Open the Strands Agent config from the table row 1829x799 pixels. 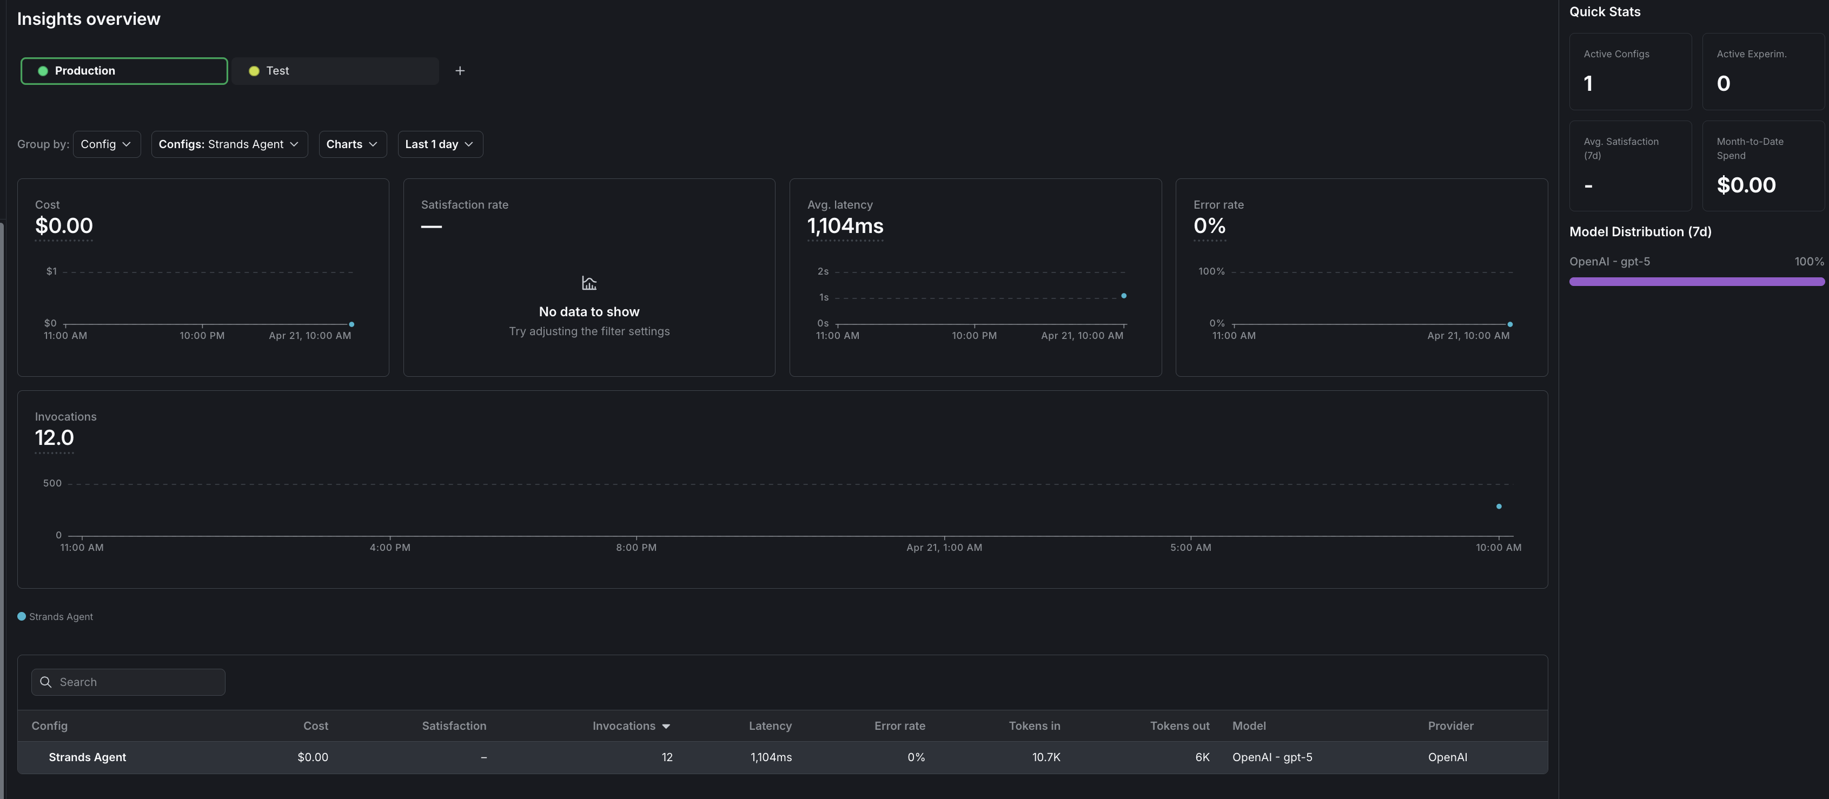point(87,757)
